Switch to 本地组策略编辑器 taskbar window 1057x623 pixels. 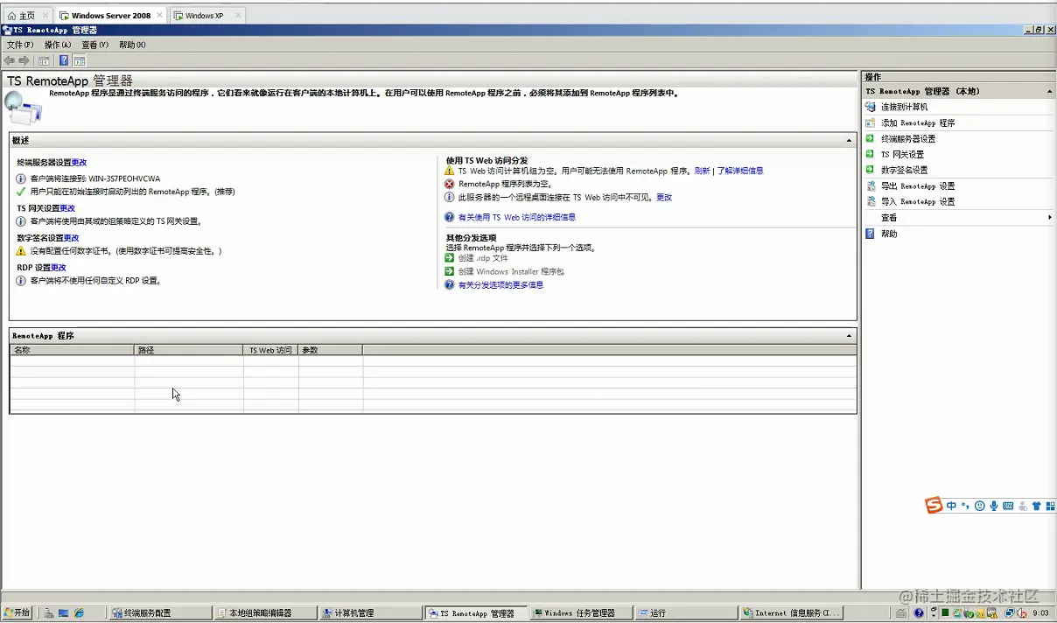click(x=265, y=613)
